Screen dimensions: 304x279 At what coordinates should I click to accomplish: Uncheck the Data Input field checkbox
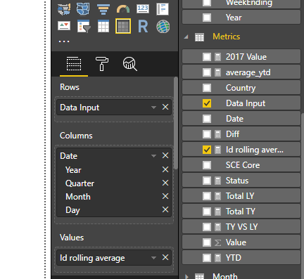click(x=207, y=103)
